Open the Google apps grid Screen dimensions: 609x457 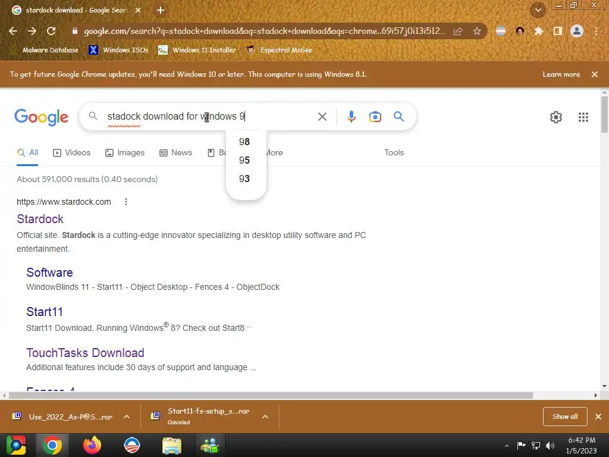click(x=583, y=117)
